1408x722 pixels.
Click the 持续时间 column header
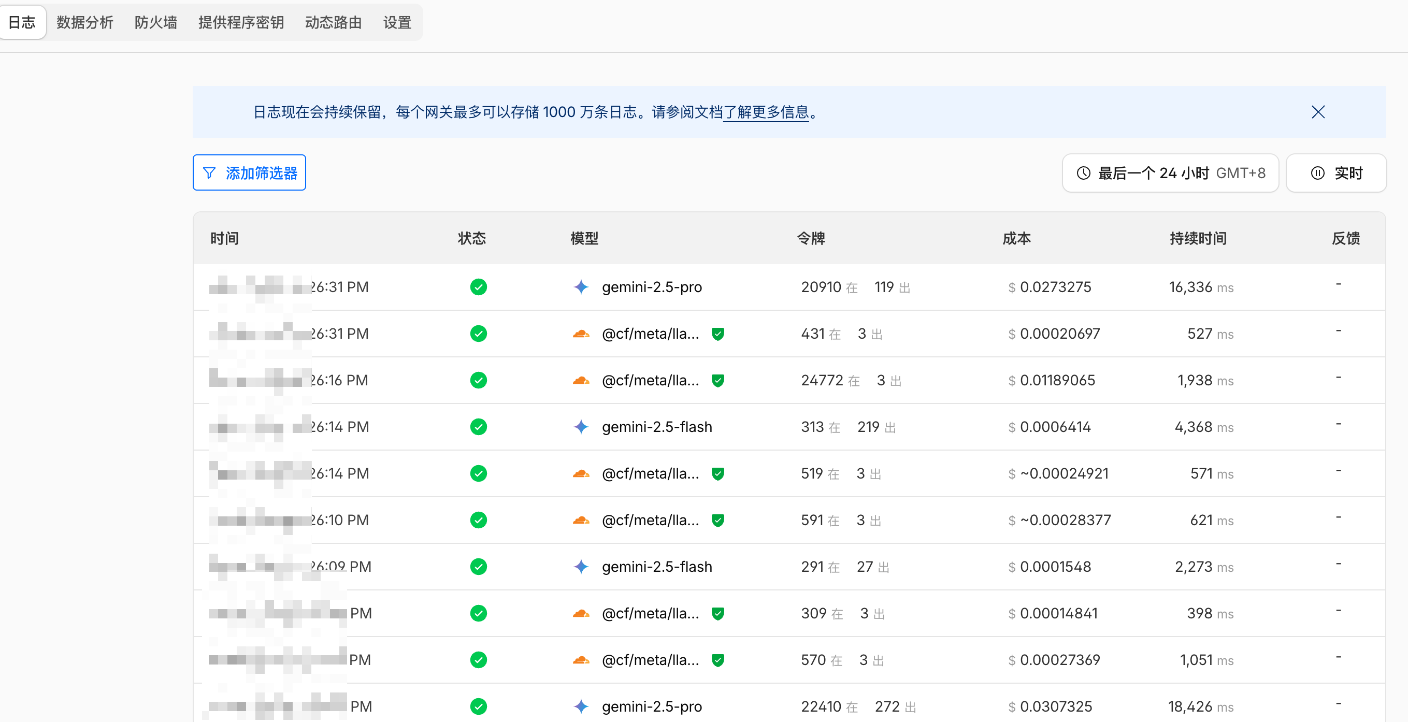(x=1198, y=238)
